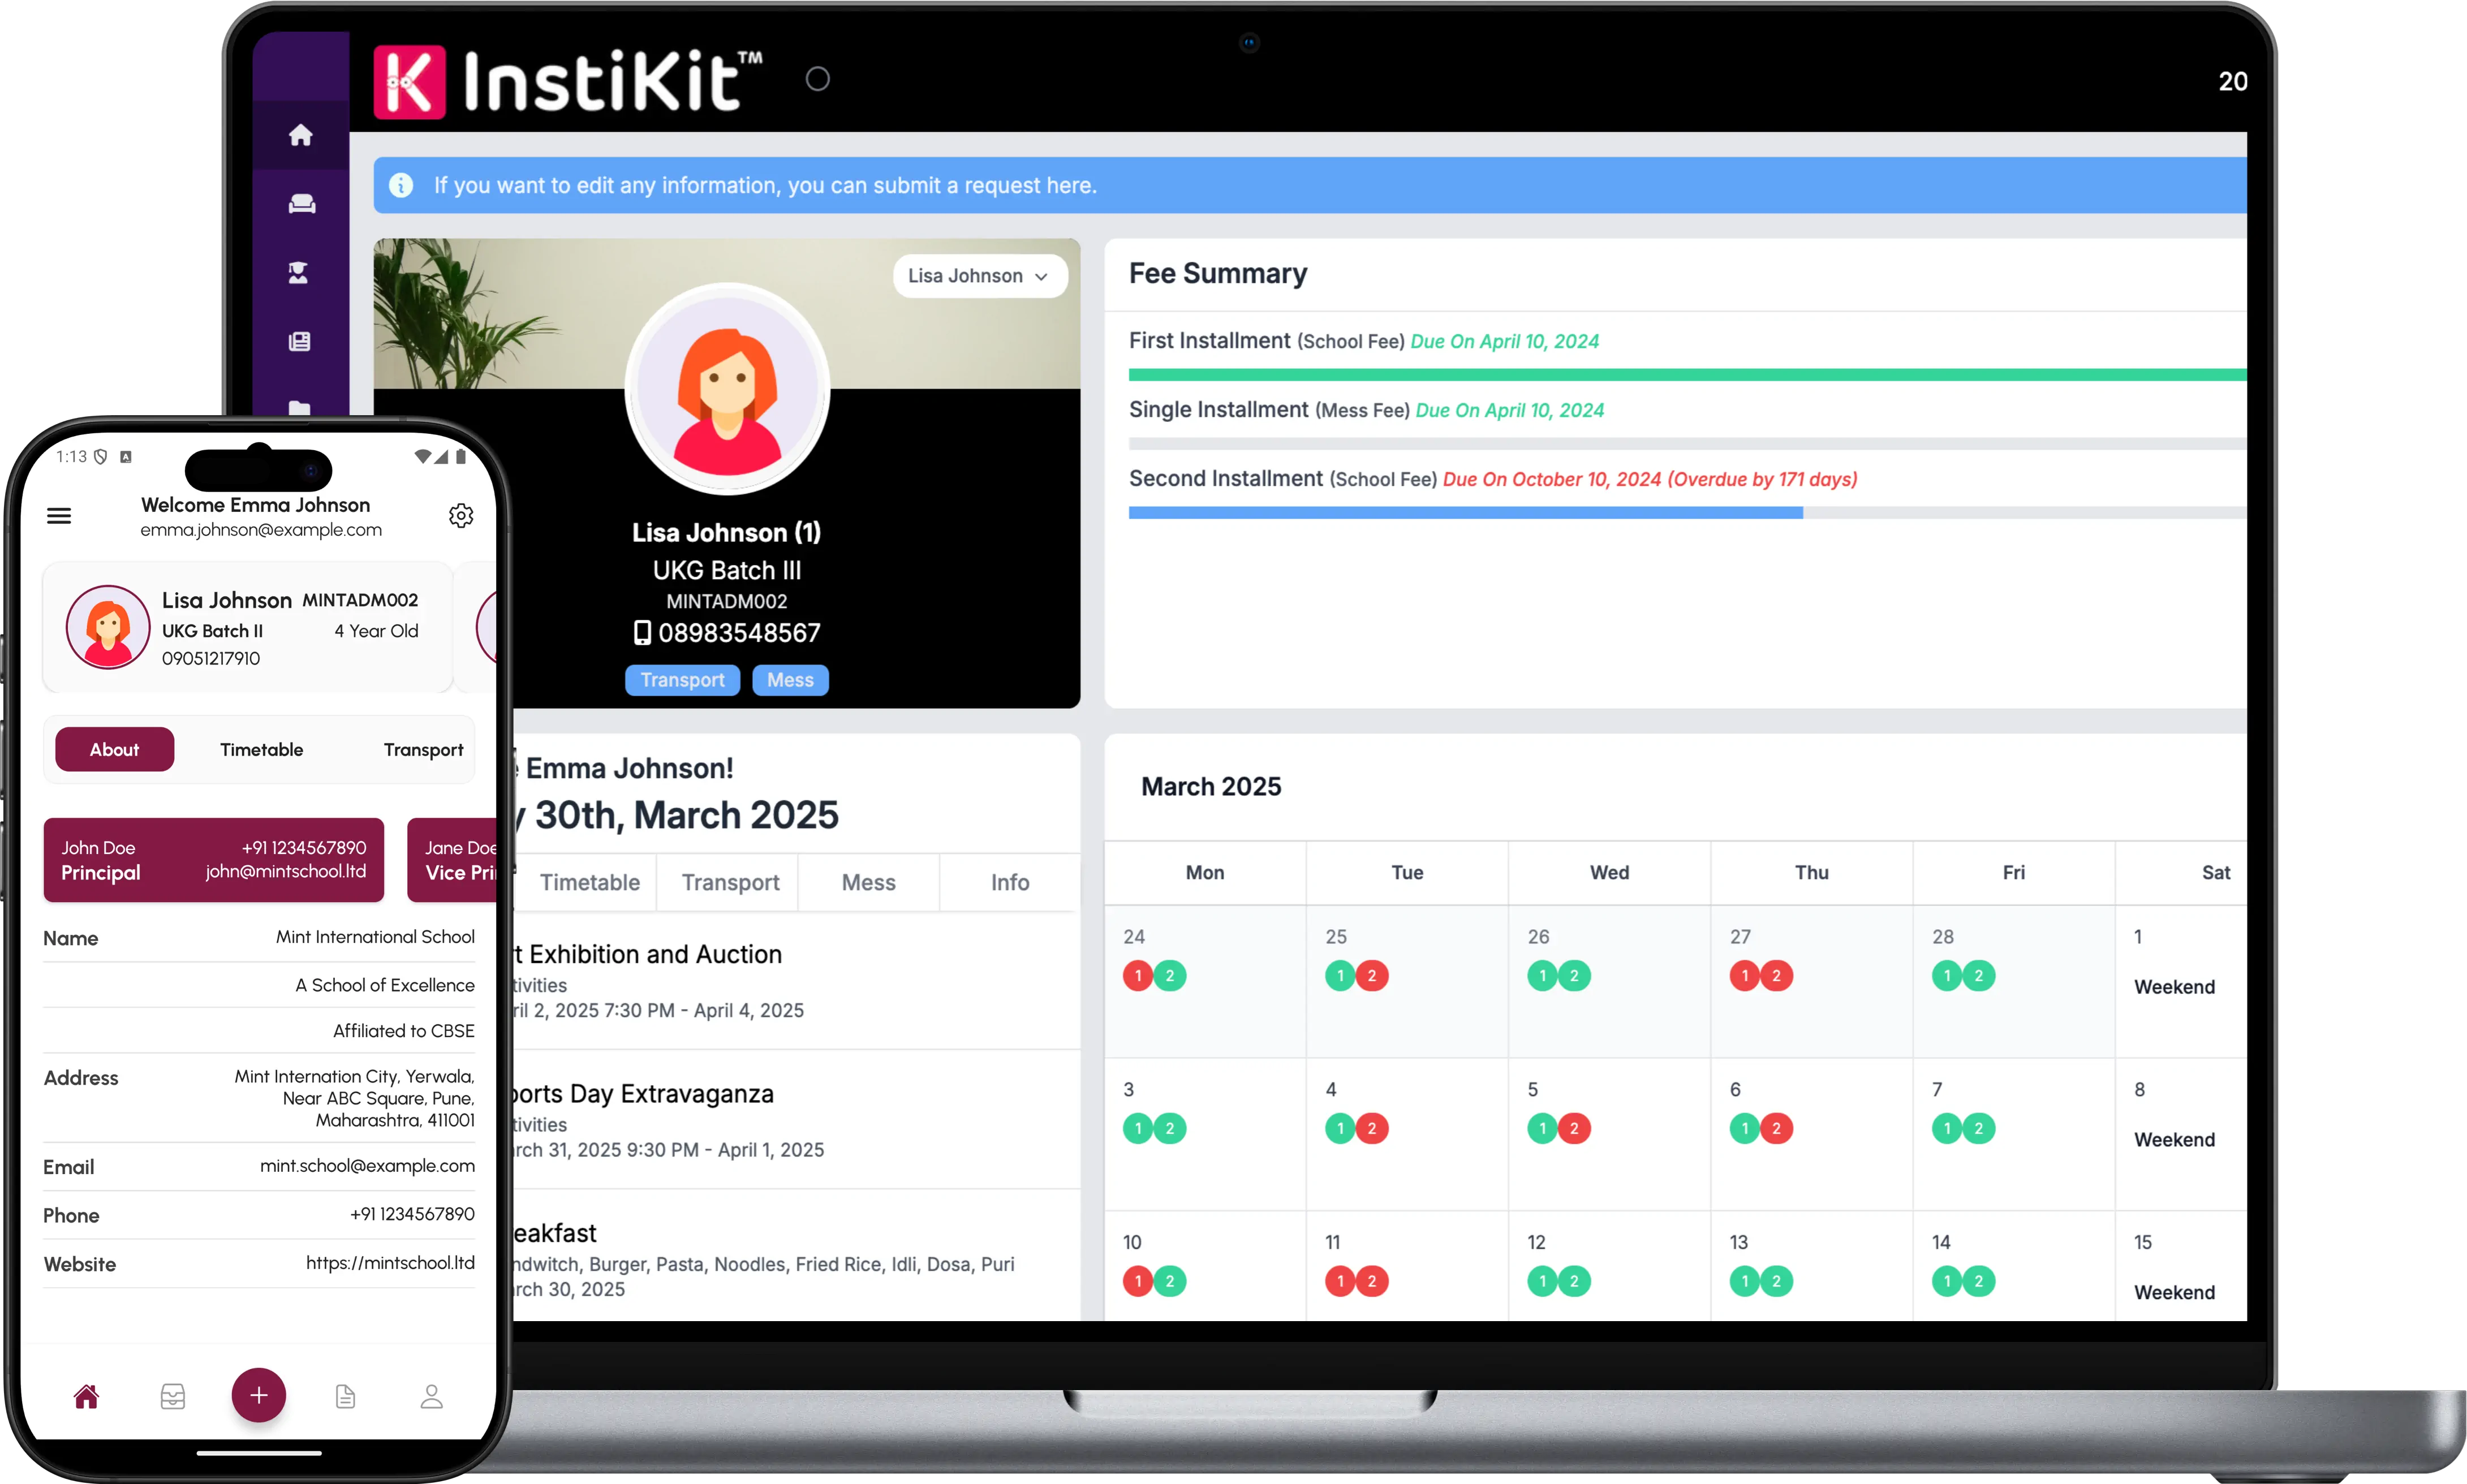This screenshot has width=2467, height=1484.
Task: Click the info icon in blue banner
Action: pos(401,185)
